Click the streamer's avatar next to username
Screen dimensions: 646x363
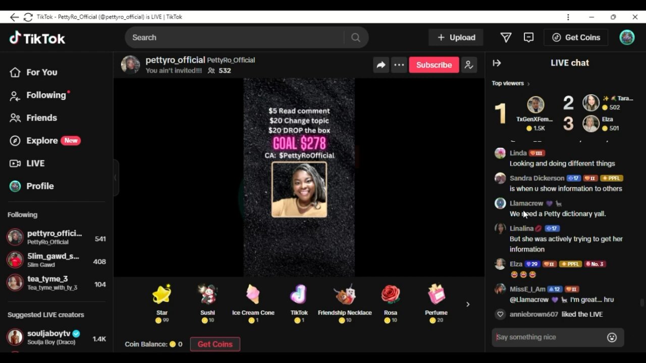pos(130,65)
